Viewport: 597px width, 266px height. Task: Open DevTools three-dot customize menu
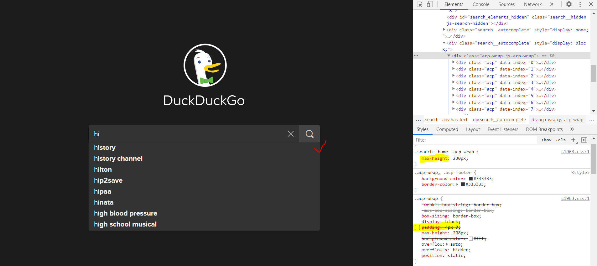pyautogui.click(x=580, y=4)
